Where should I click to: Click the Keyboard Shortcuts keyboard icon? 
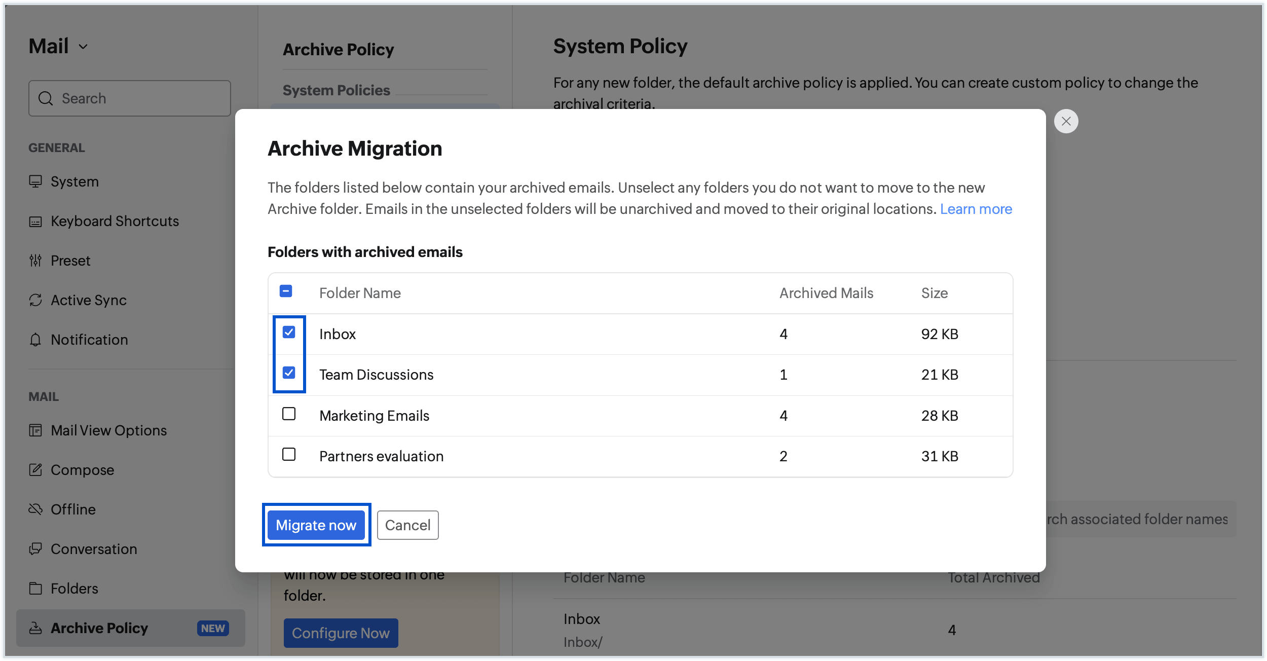(x=35, y=222)
